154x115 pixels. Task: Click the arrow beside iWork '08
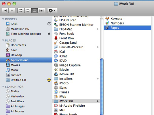point(98,101)
